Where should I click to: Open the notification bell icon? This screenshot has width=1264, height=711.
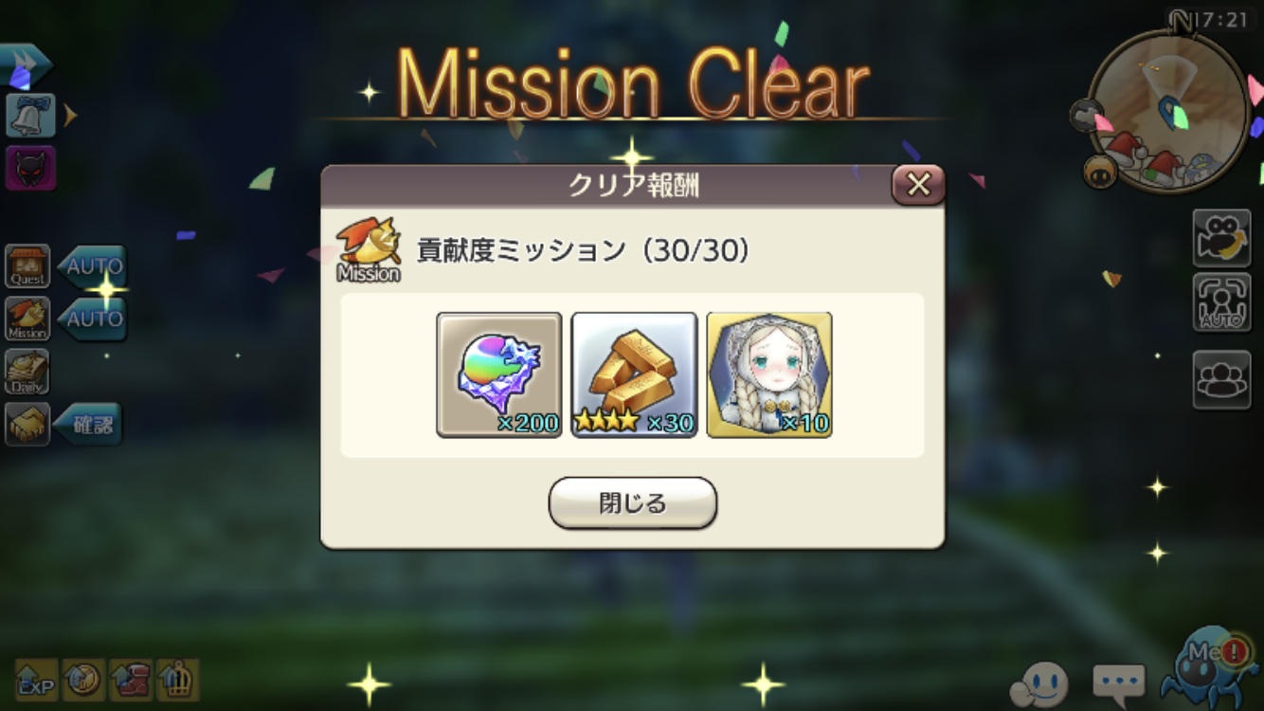coord(30,115)
